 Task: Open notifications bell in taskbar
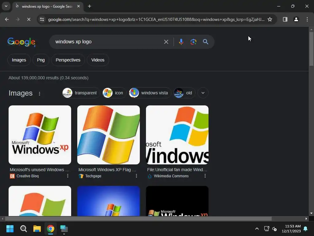[306, 229]
